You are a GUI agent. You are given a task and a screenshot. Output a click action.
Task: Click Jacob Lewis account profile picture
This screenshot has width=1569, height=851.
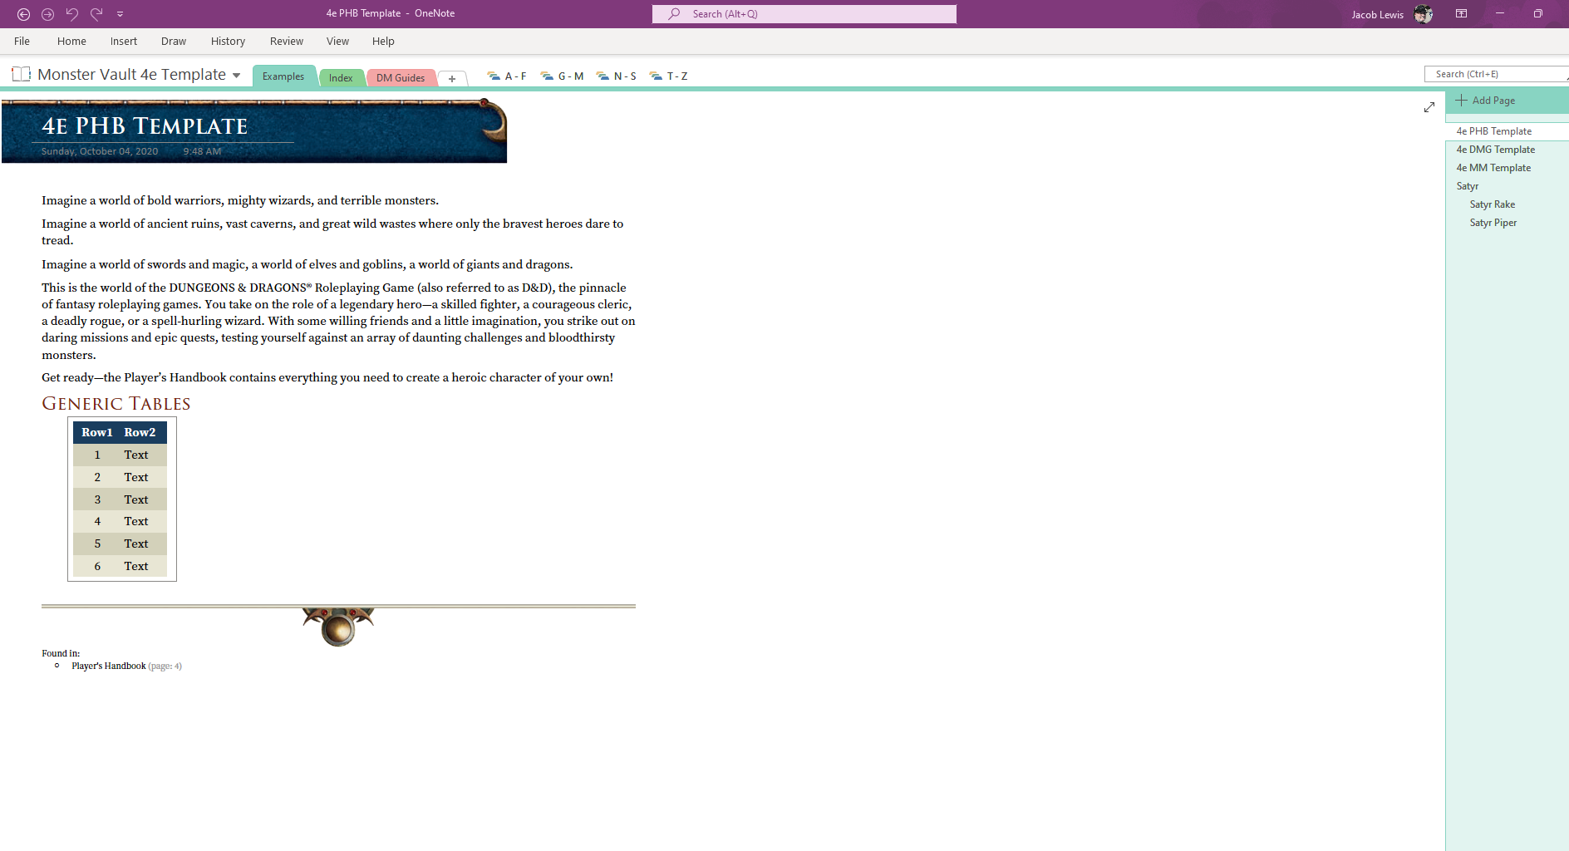coord(1423,14)
